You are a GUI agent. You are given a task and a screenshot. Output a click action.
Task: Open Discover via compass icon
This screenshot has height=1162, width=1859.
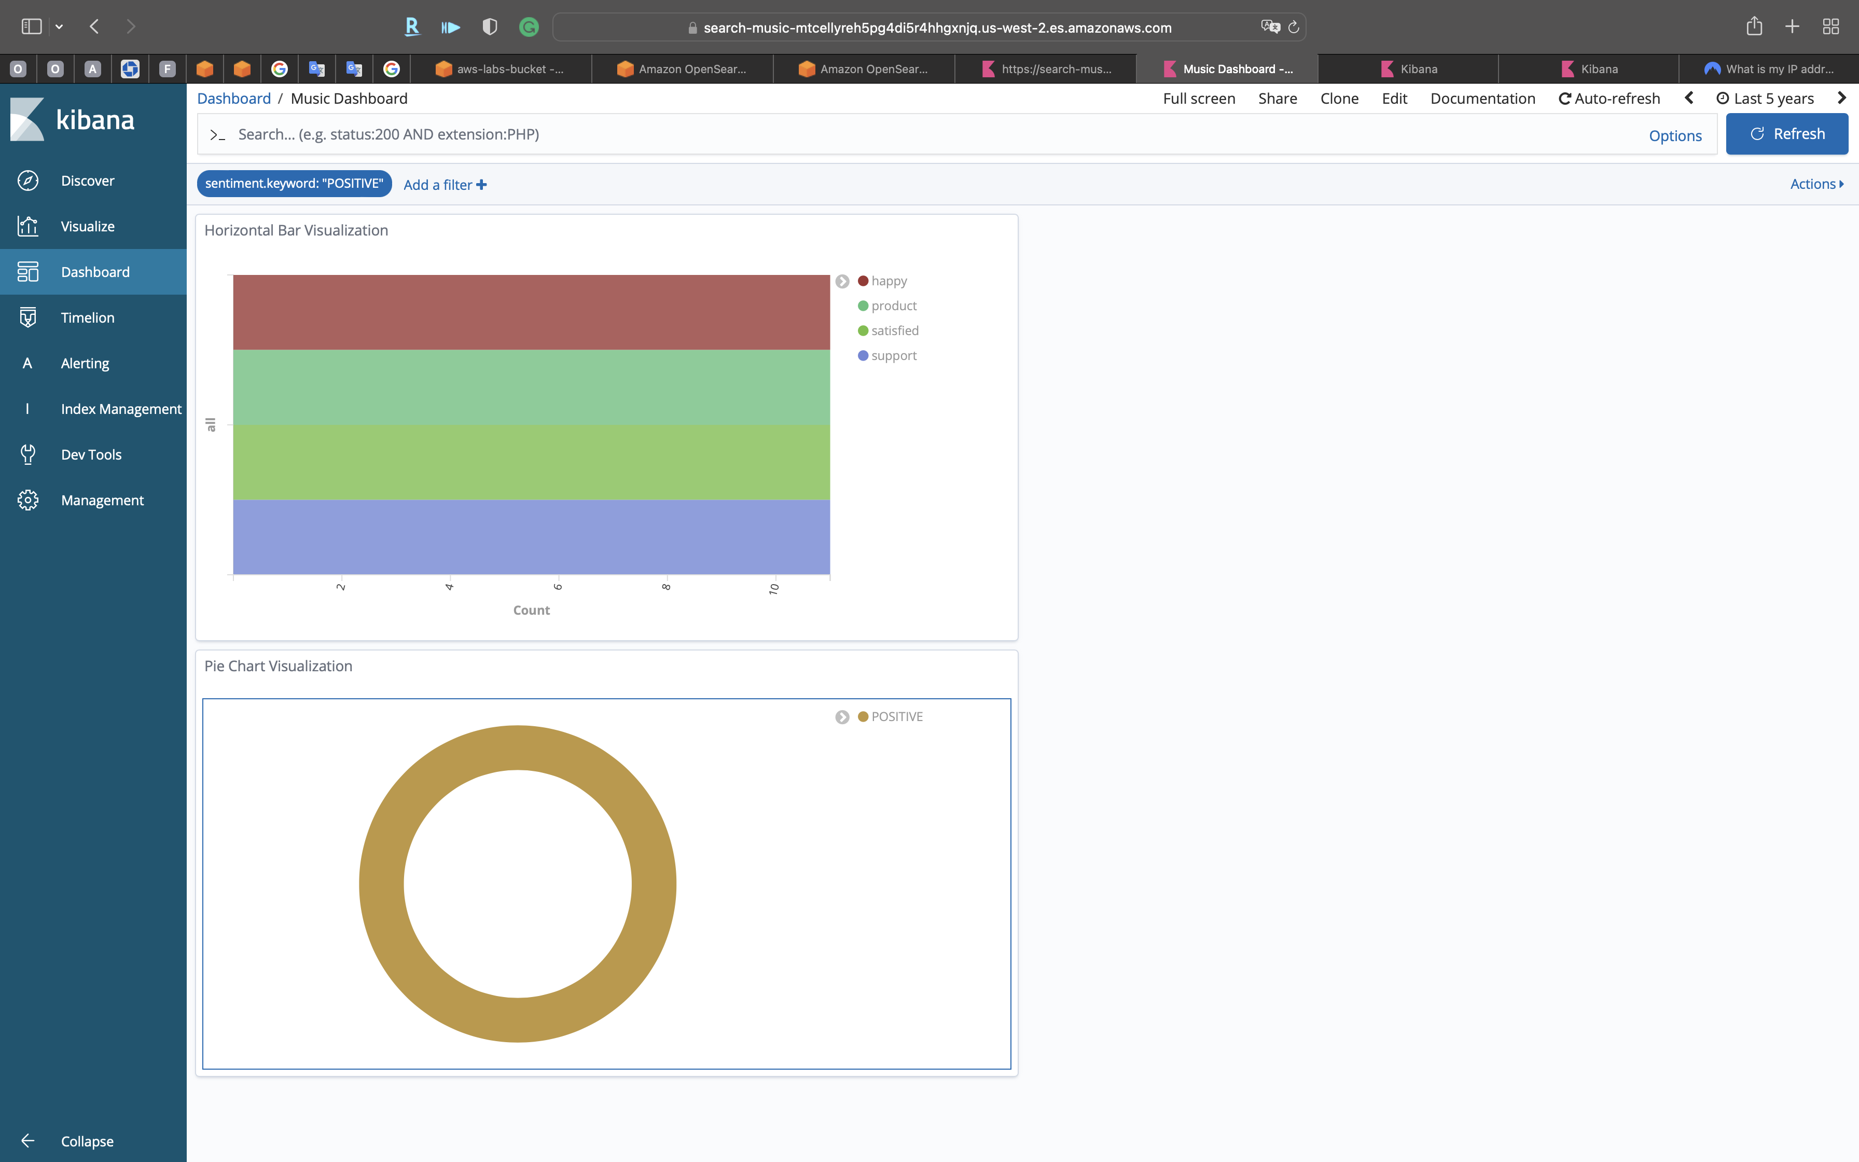(27, 181)
